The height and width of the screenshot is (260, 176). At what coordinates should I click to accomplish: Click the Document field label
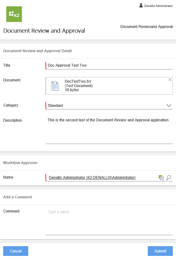tap(12, 80)
